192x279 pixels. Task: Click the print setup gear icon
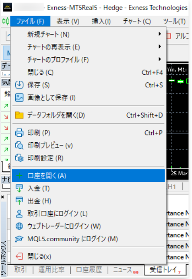pyautogui.click(x=19, y=158)
